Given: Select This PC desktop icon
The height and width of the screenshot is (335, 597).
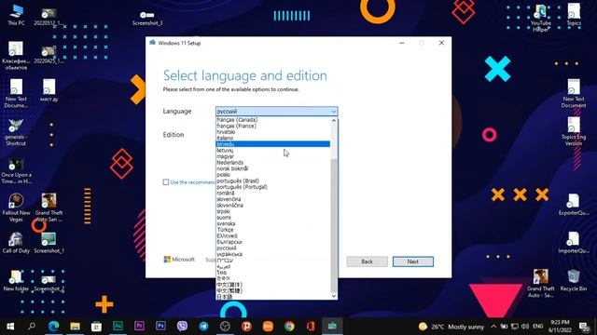Looking at the screenshot, I should pyautogui.click(x=16, y=15).
